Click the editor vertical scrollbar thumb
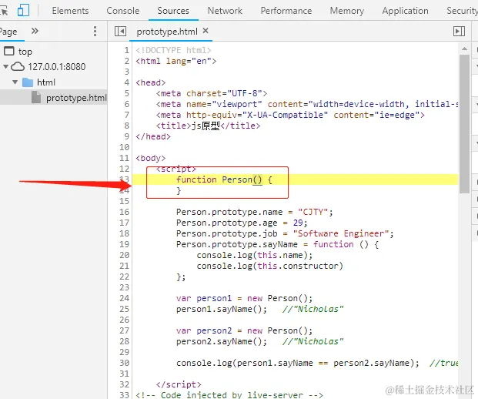 [464, 124]
